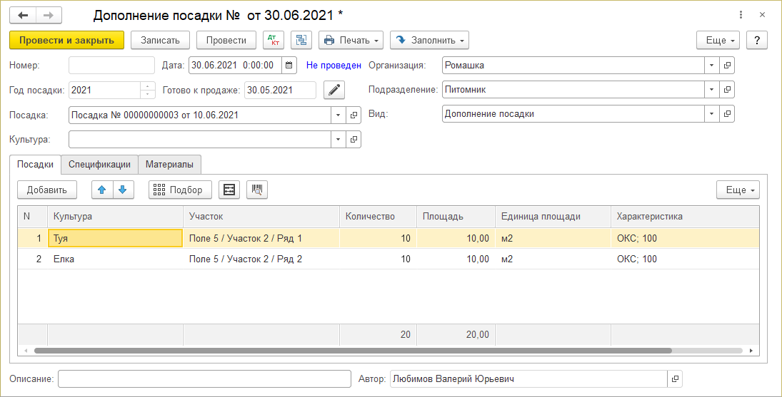Increase Год посадки with up arrow
This screenshot has height=397, width=782.
click(x=148, y=86)
